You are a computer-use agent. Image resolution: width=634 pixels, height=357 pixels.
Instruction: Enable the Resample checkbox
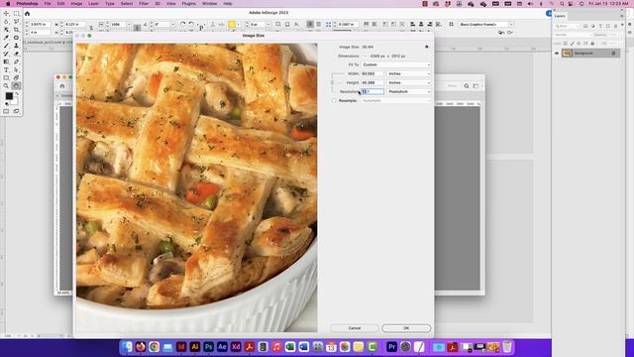pyautogui.click(x=334, y=101)
